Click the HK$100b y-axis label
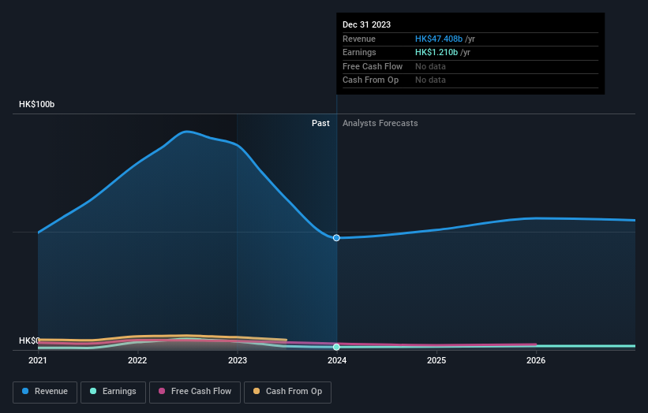 pyautogui.click(x=37, y=104)
